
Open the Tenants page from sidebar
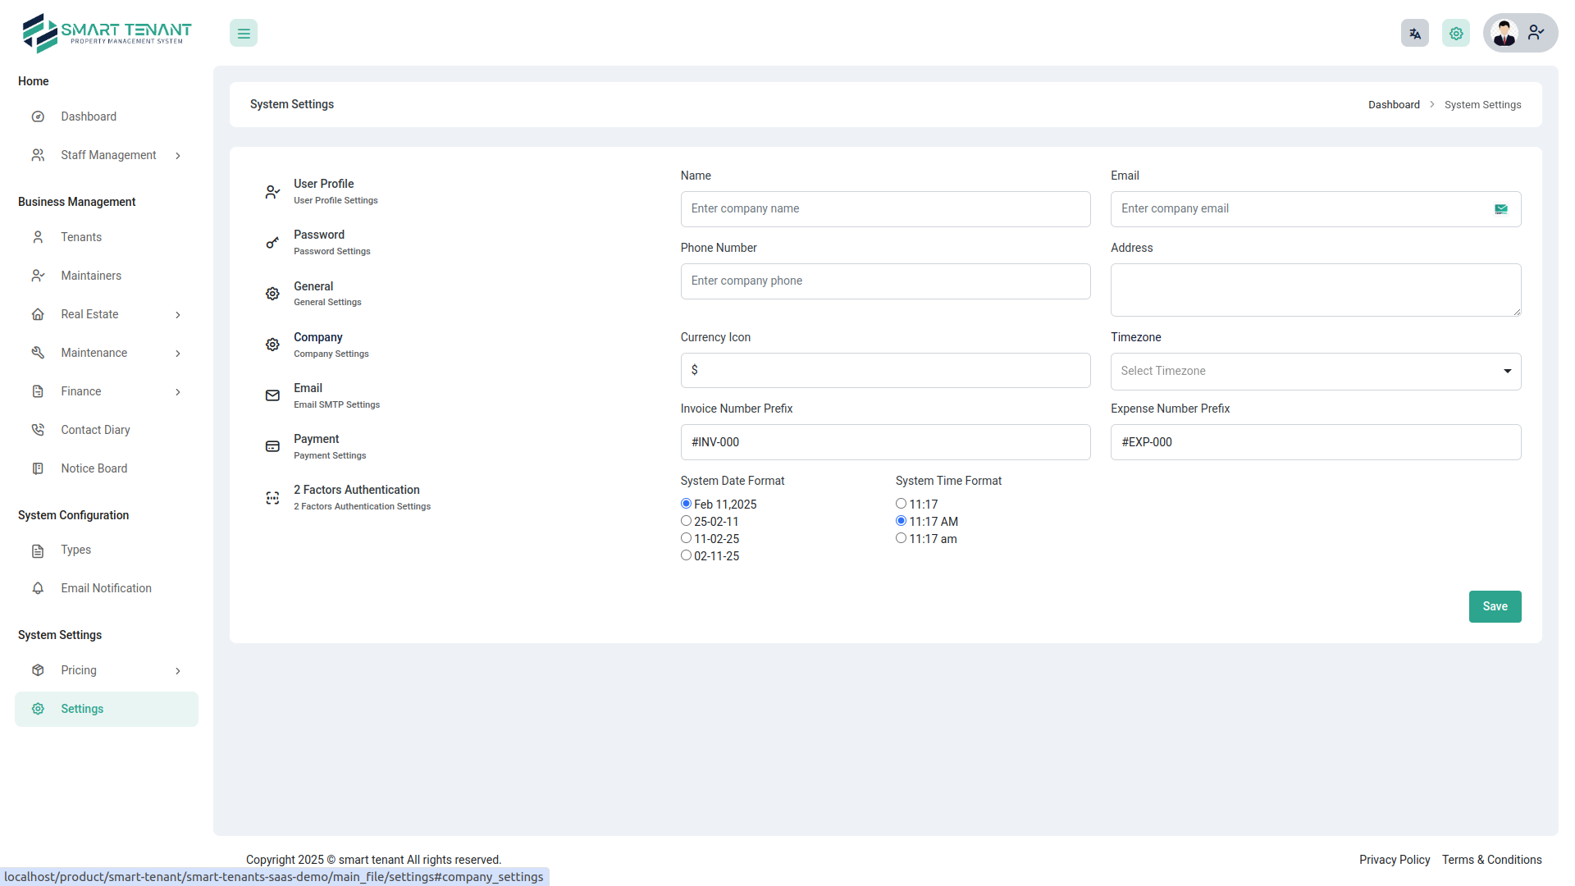coord(79,237)
